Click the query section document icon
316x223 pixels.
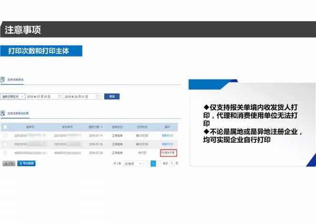pyautogui.click(x=3, y=79)
